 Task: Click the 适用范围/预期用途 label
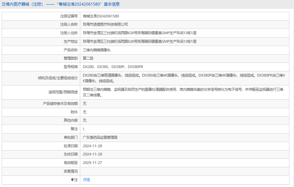[63, 92]
